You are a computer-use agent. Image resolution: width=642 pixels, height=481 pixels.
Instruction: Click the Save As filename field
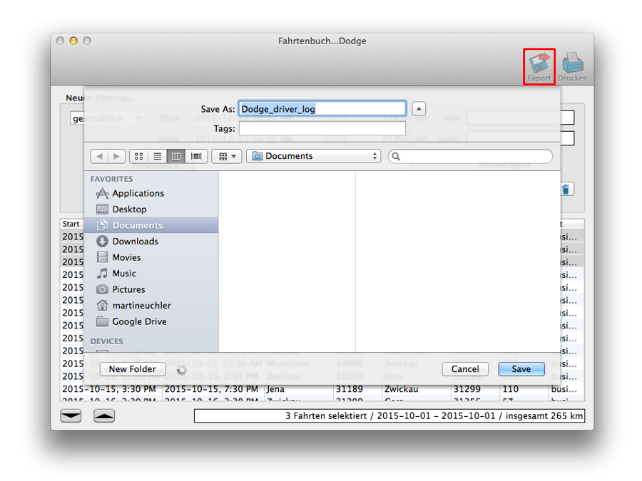(322, 109)
